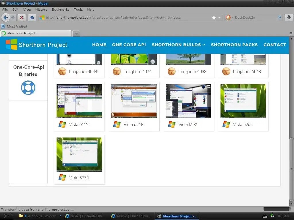Click the Vista 5112 Windows flag icon
This screenshot has width=294, height=220.
[x=62, y=124]
